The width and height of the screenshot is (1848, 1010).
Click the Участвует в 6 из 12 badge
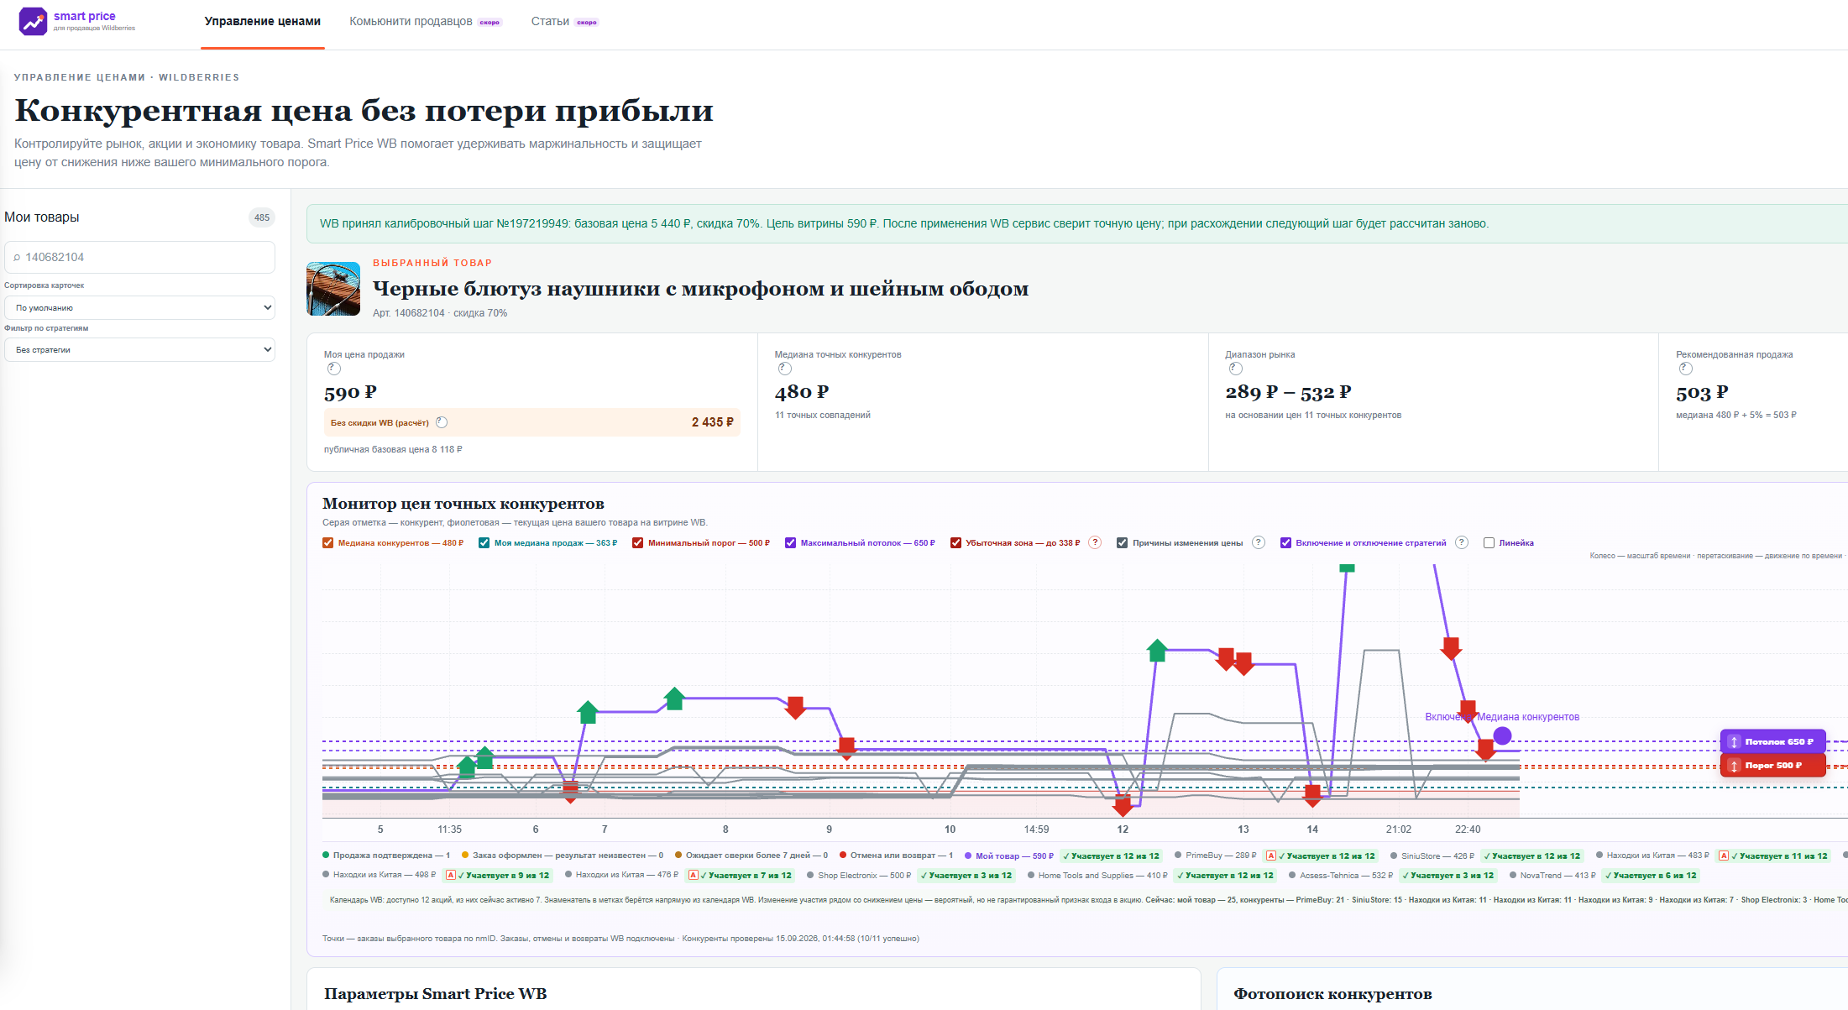[1651, 875]
